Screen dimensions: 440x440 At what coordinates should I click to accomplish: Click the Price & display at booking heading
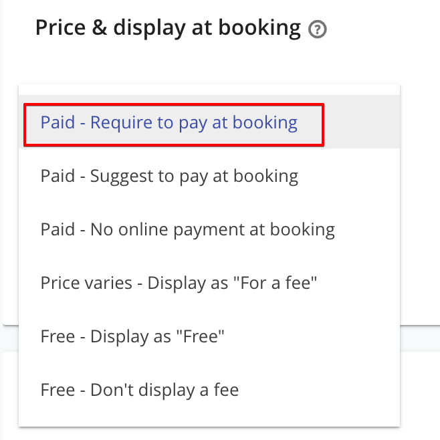[x=168, y=28]
